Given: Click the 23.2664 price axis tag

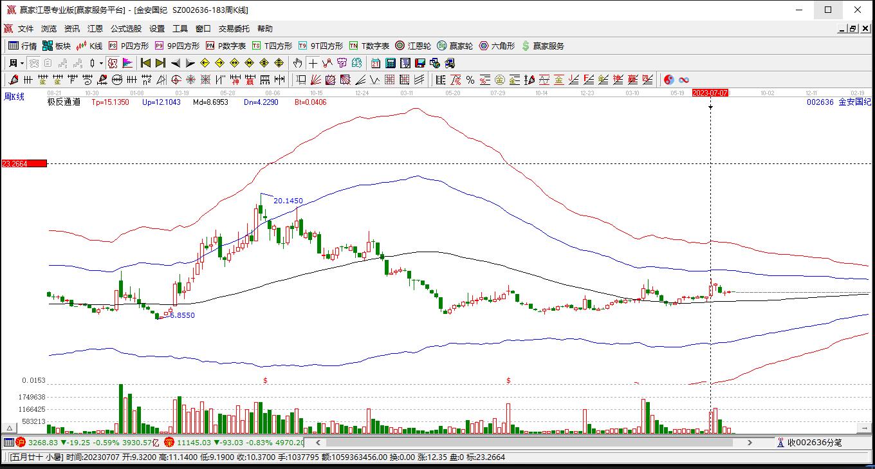Looking at the screenshot, I should 24,163.
